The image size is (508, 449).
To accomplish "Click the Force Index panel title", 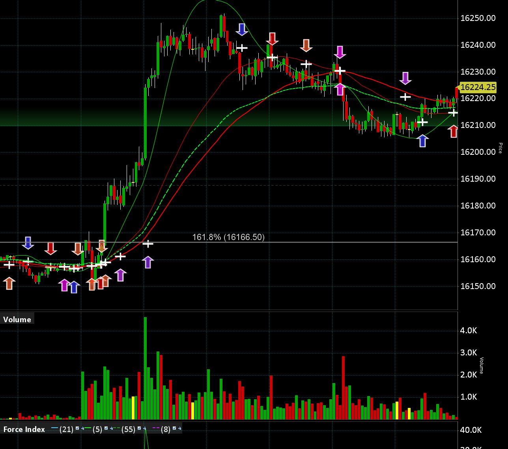I will pyautogui.click(x=24, y=429).
